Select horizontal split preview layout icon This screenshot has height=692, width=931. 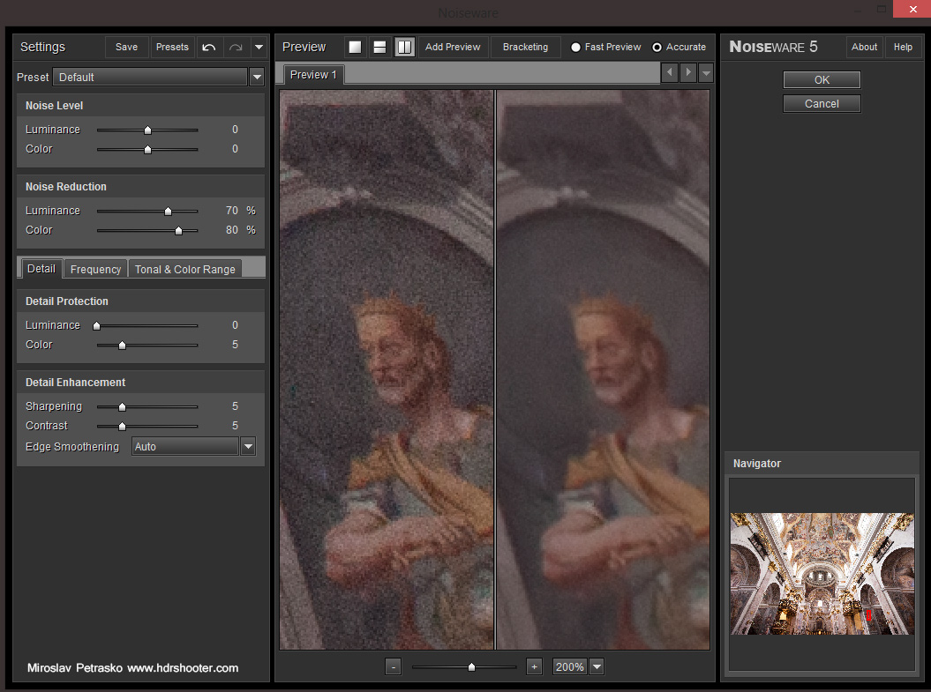pyautogui.click(x=379, y=47)
